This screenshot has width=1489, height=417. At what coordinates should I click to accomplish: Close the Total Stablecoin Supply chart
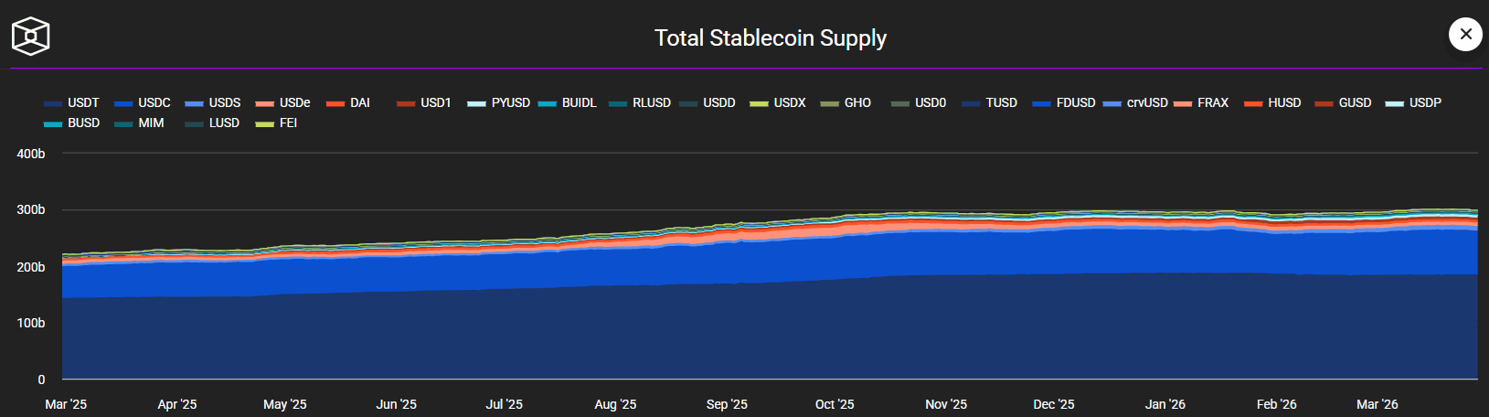coord(1465,35)
